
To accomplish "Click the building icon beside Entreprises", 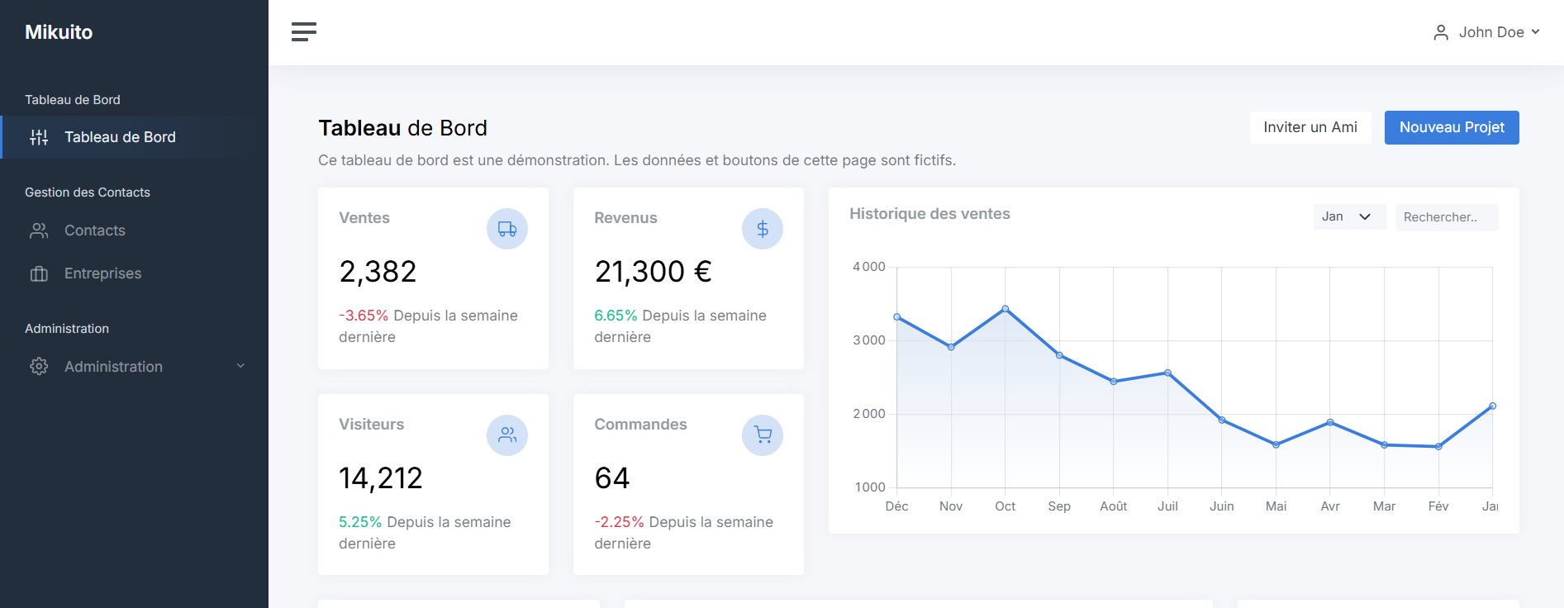I will (x=39, y=273).
